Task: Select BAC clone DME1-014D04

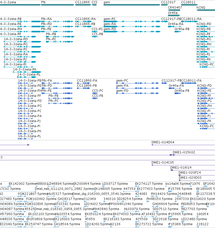Action: click(163, 142)
